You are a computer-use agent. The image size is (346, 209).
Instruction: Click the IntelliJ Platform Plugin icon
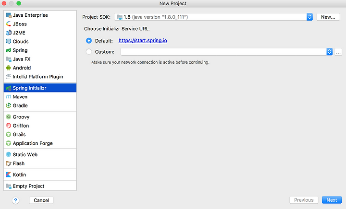pos(9,77)
